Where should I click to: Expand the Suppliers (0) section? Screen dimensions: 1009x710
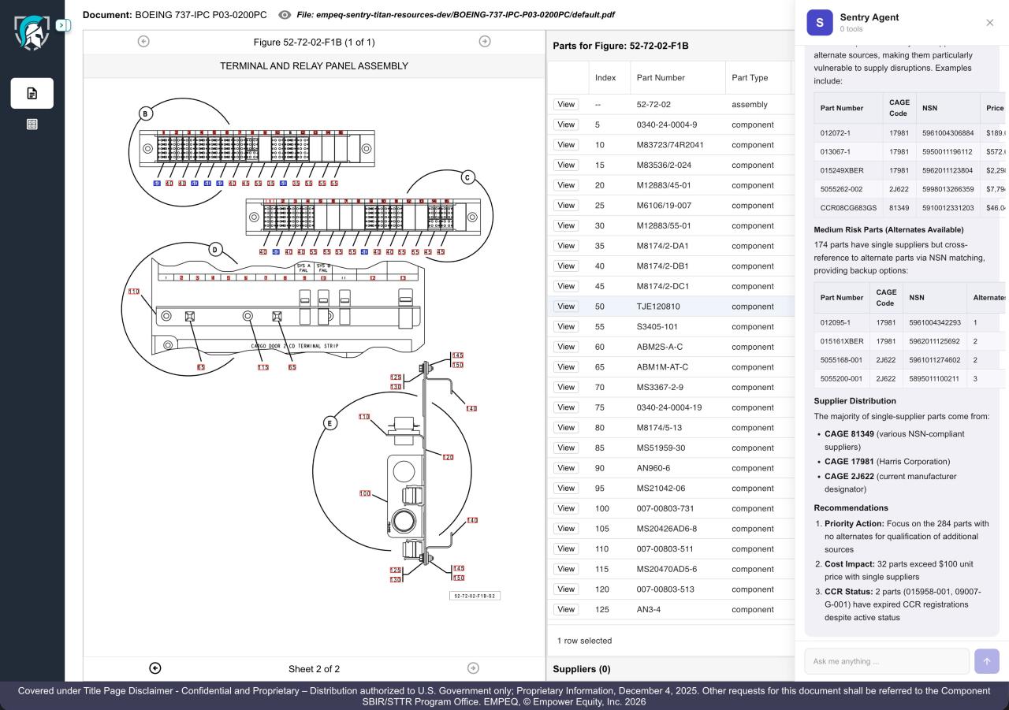(582, 669)
